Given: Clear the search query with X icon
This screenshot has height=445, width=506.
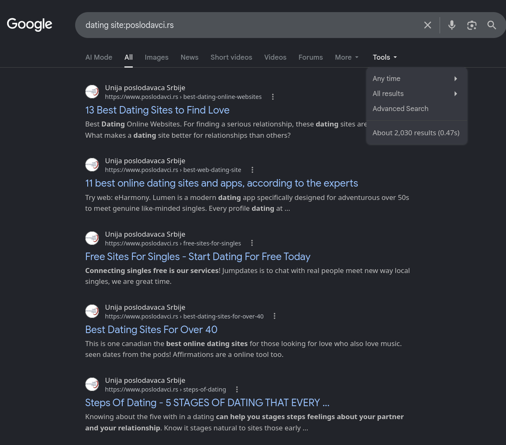Looking at the screenshot, I should [x=428, y=25].
